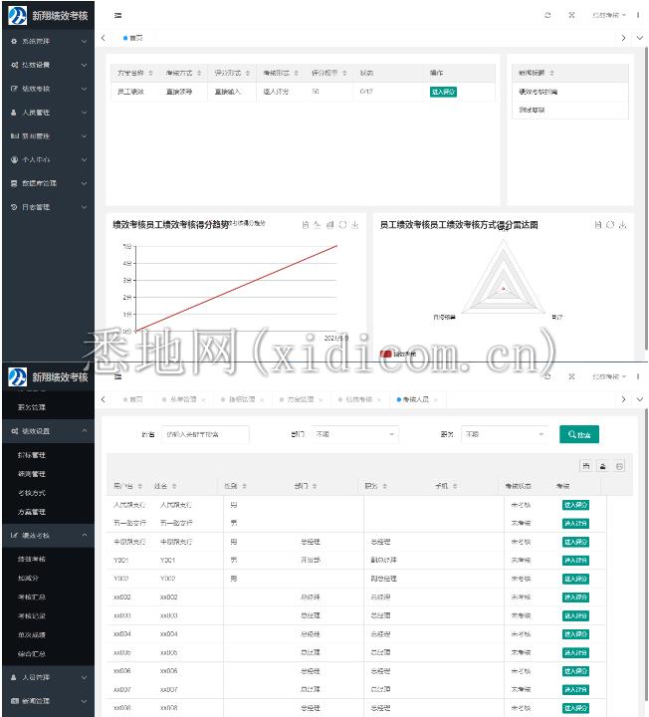This screenshot has height=717, width=649.
Task: Open 方案管理 in bottom sidebar submenu
Action: coord(32,512)
